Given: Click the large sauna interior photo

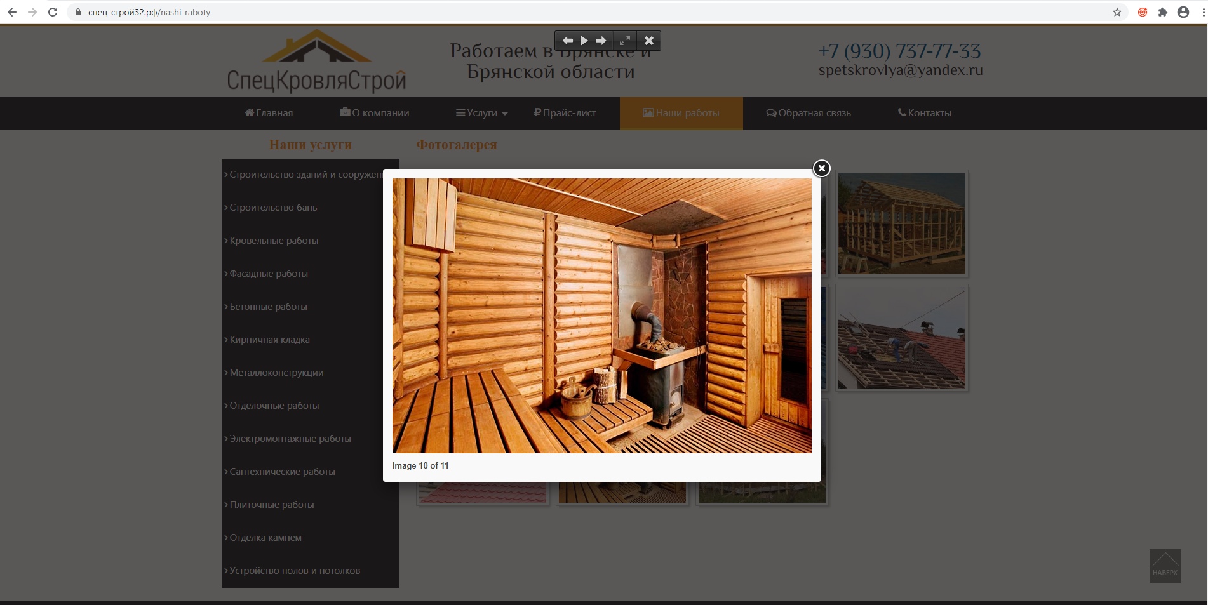Looking at the screenshot, I should [x=601, y=316].
